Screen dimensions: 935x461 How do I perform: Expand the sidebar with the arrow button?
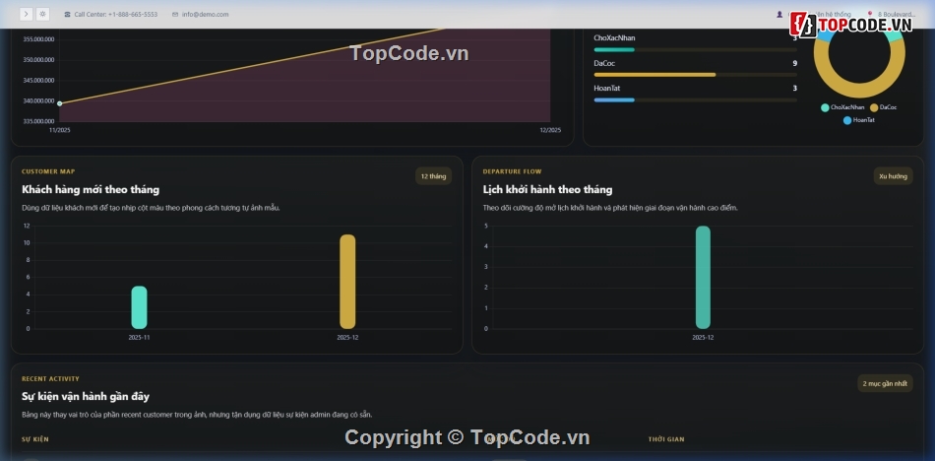(26, 15)
